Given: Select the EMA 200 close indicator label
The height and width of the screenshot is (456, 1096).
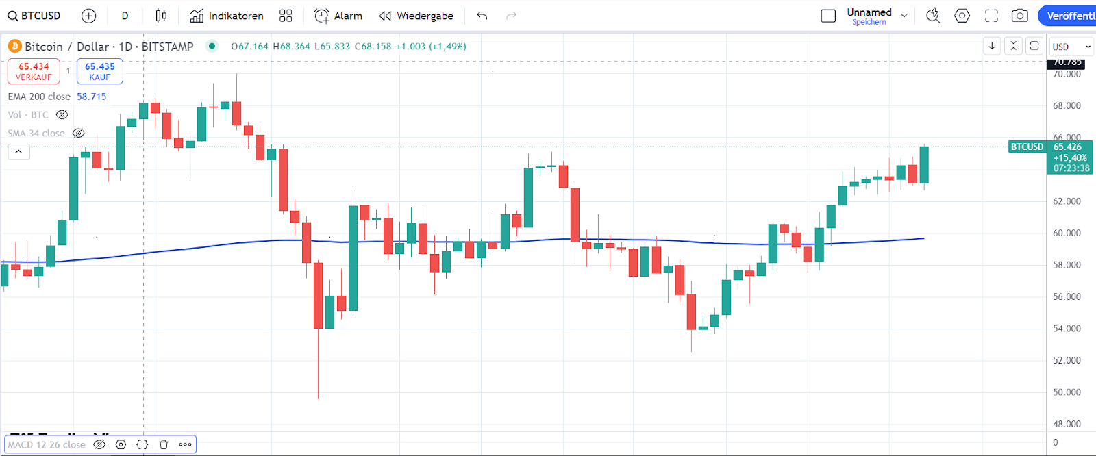Looking at the screenshot, I should [39, 97].
